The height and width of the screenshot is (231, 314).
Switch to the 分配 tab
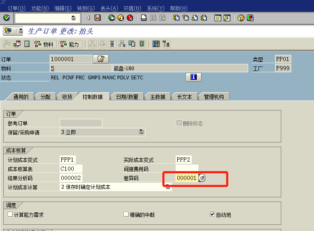pyautogui.click(x=45, y=97)
